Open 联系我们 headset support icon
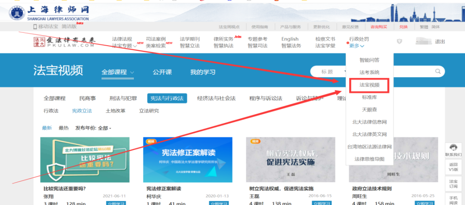The image size is (465, 205). [x=453, y=149]
